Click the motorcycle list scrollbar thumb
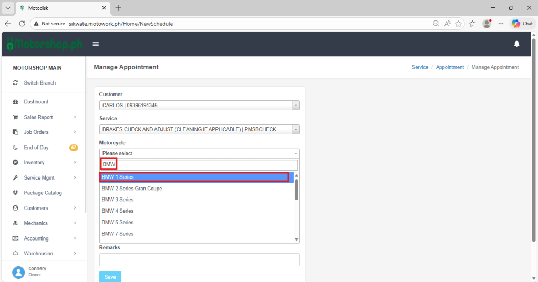The width and height of the screenshot is (538, 282). click(296, 190)
